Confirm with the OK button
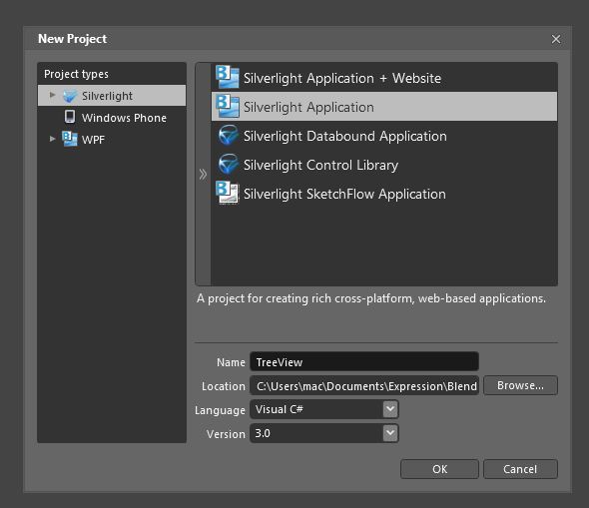The width and height of the screenshot is (589, 508). pos(439,469)
